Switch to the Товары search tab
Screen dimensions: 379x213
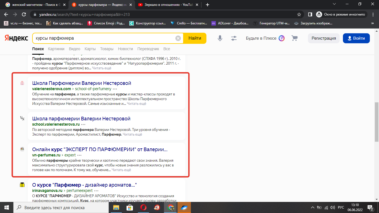107,49
